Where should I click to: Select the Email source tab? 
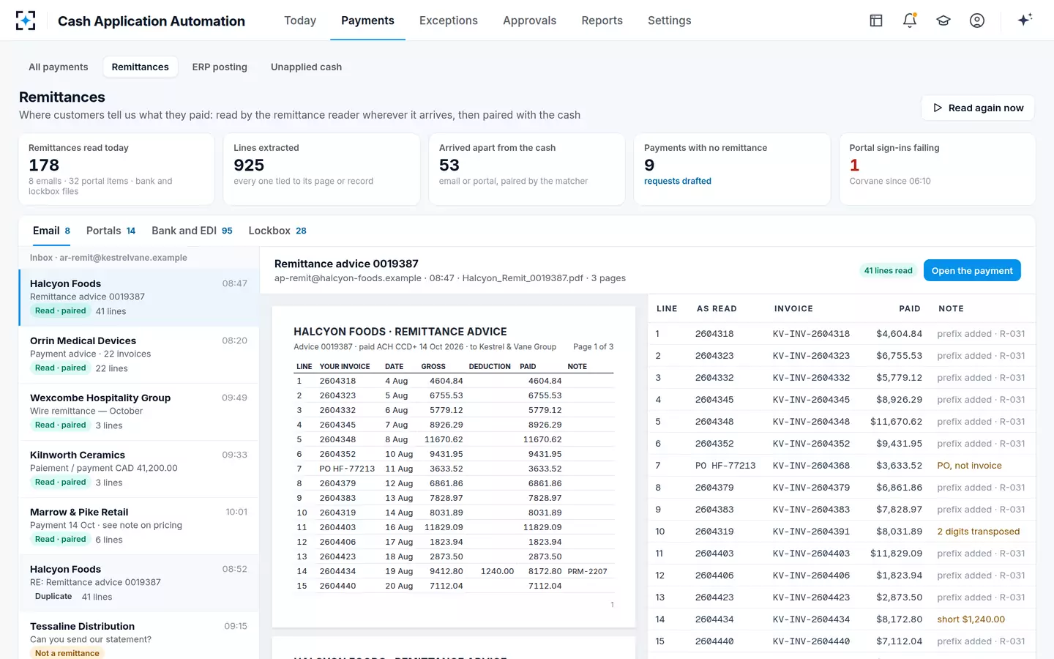(51, 231)
